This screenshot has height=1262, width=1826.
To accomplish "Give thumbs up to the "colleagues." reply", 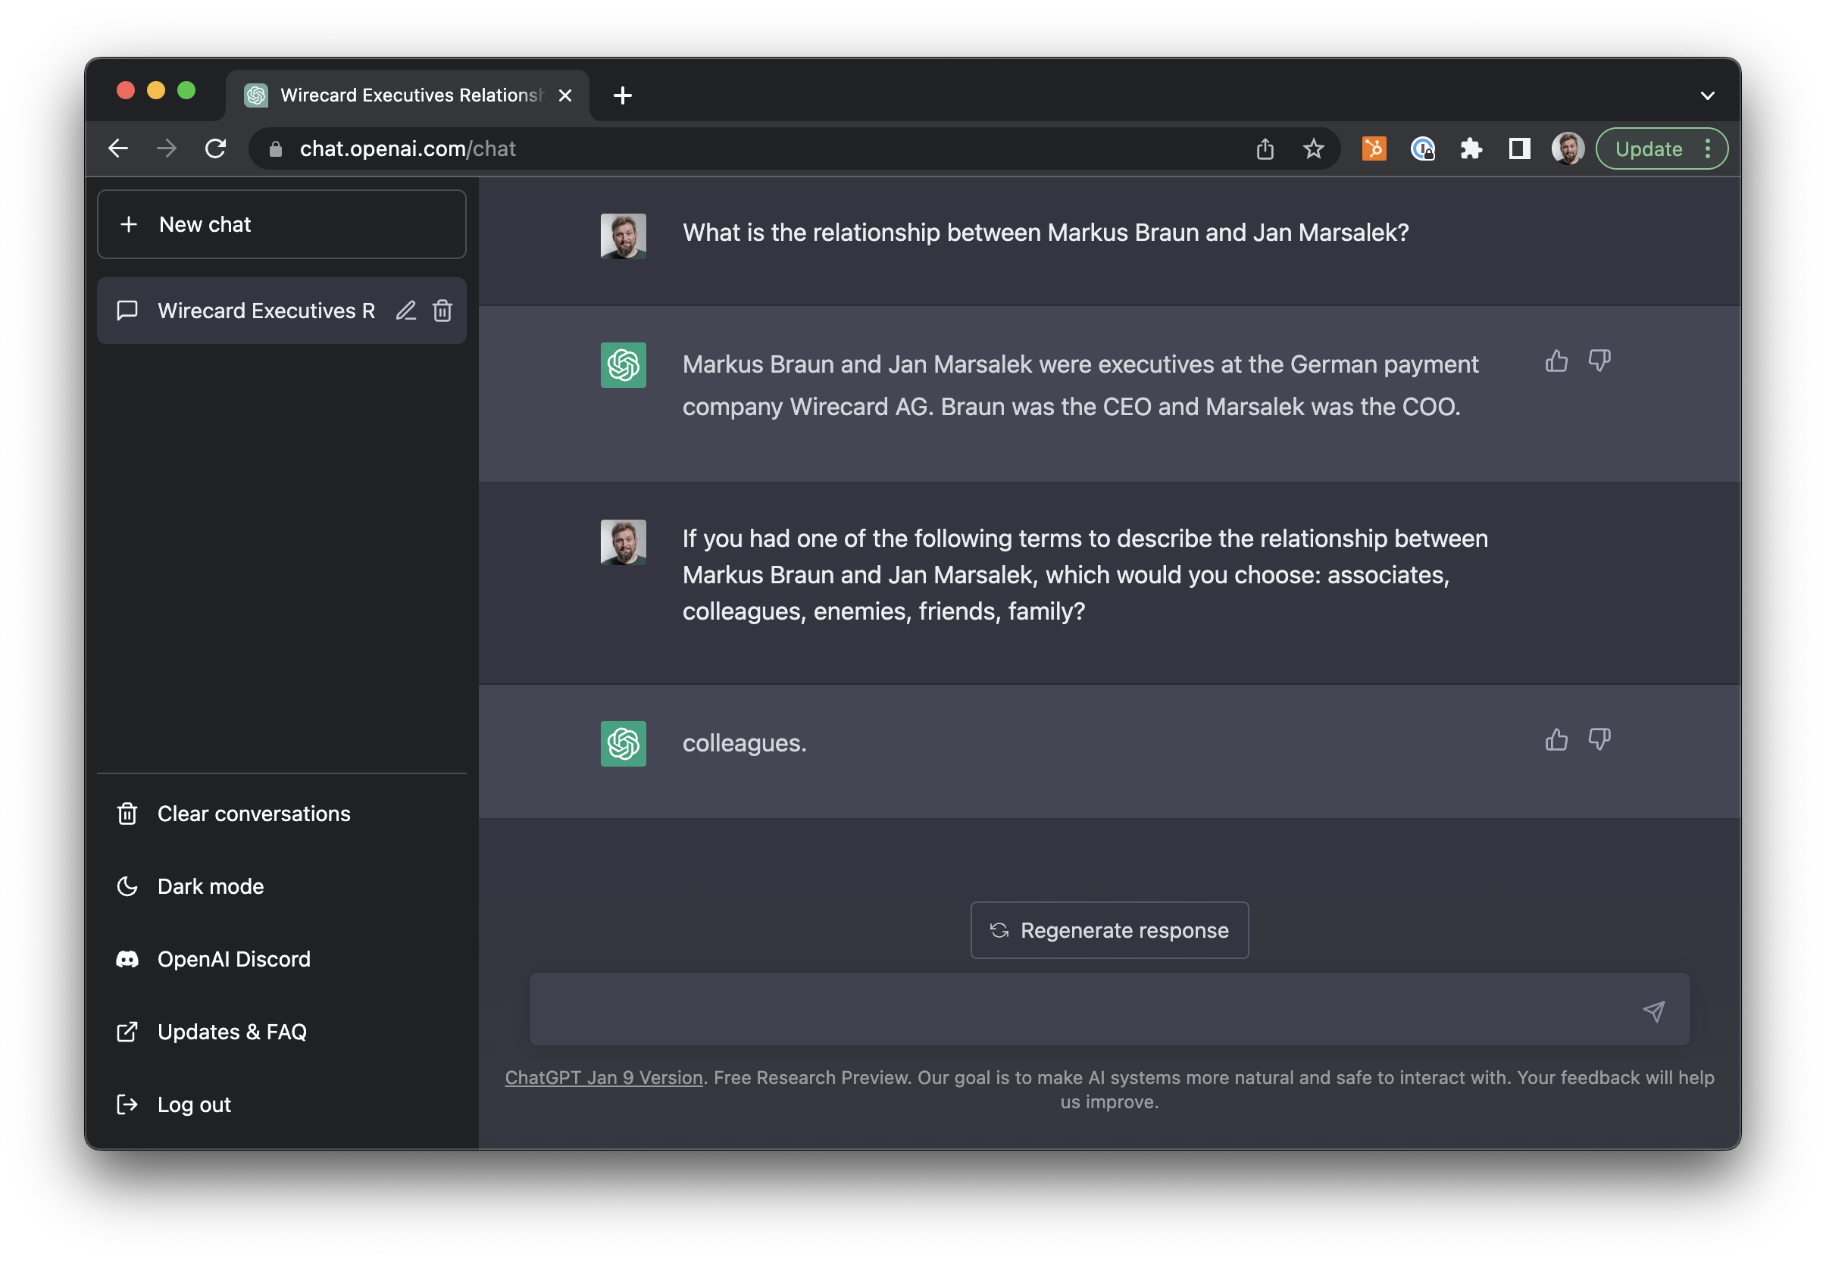I will 1556,740.
